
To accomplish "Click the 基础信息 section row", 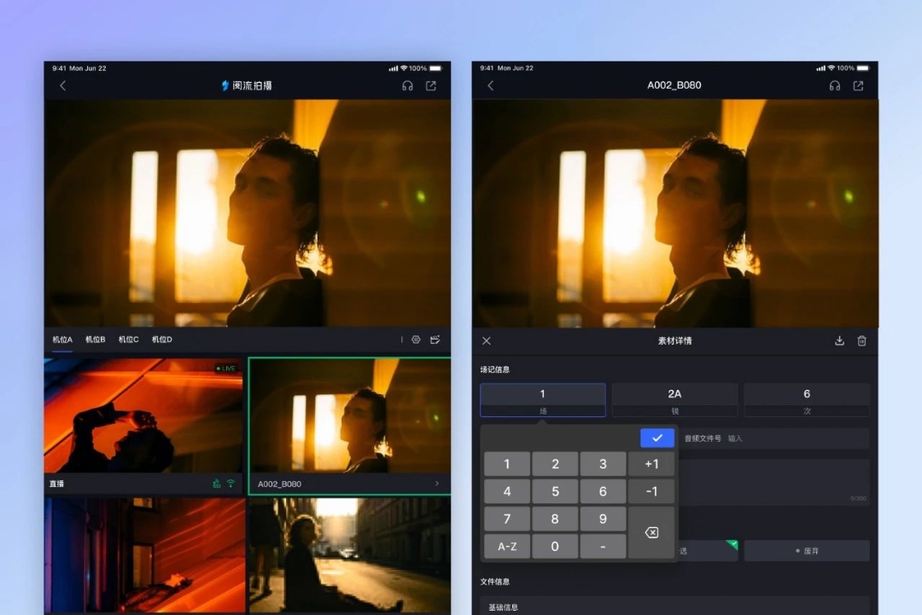I will (674, 606).
